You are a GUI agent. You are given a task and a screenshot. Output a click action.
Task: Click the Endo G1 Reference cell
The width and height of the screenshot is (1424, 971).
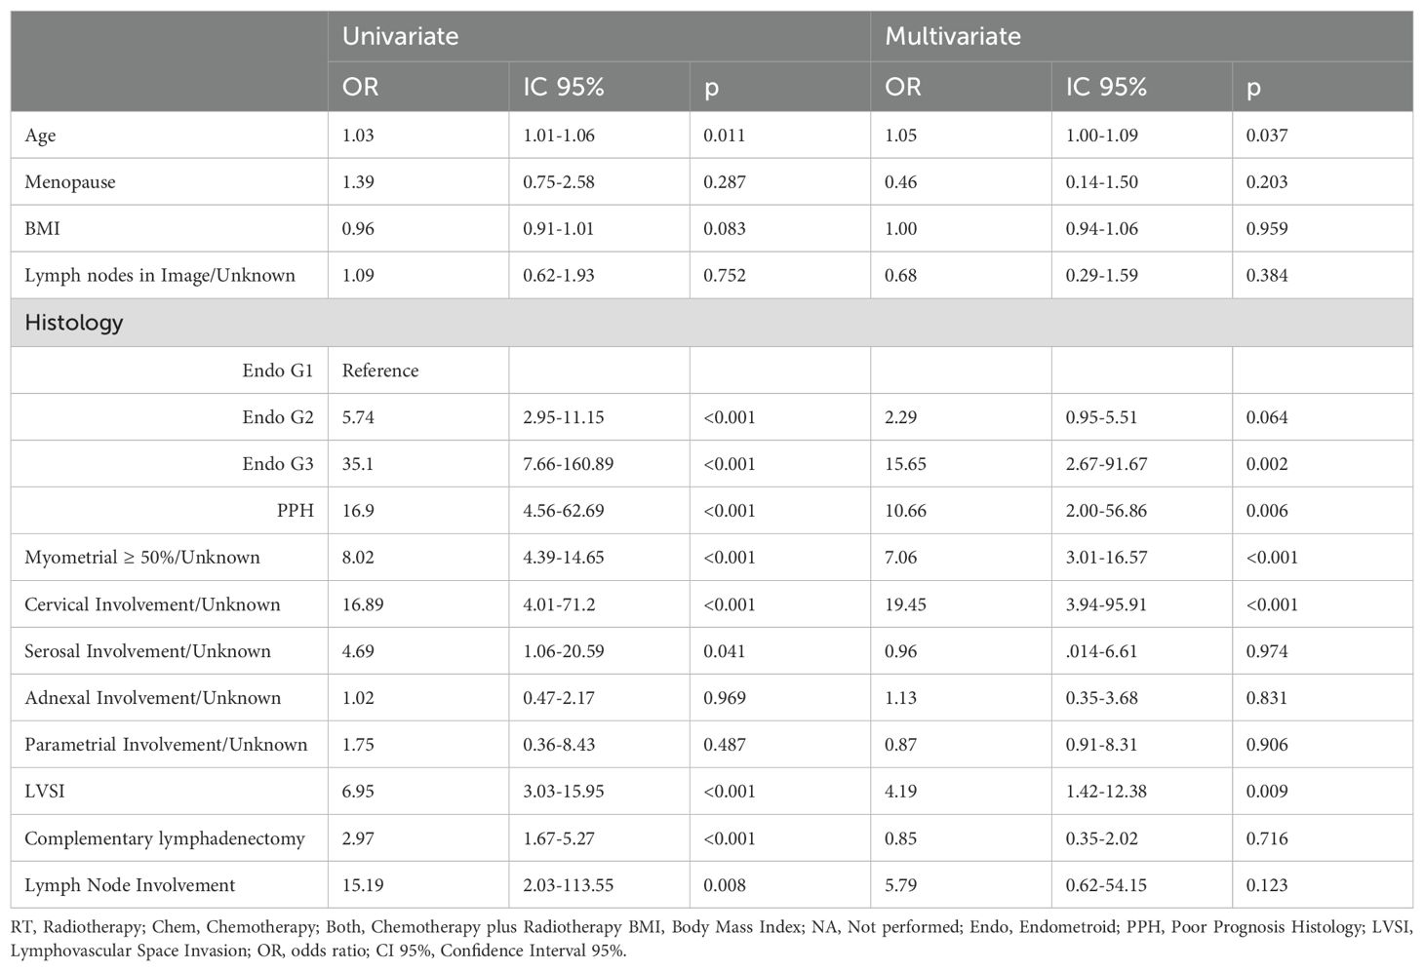click(380, 370)
